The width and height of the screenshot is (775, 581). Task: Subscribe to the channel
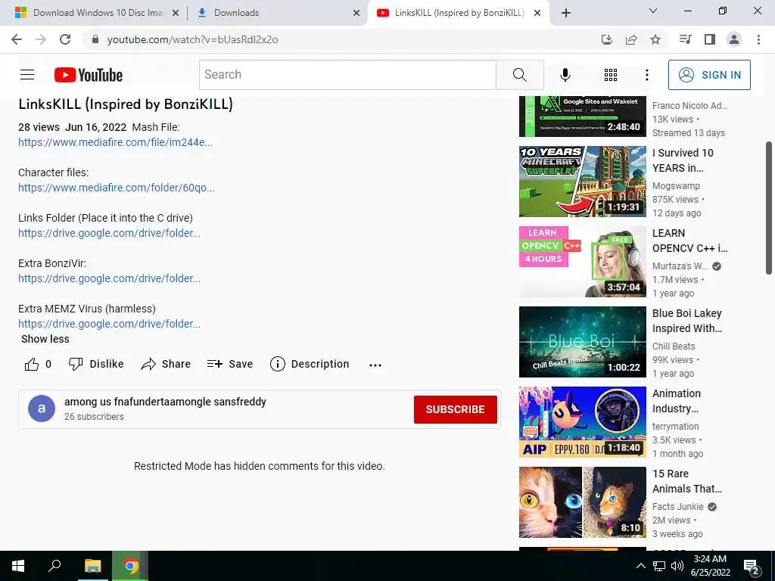pos(455,409)
